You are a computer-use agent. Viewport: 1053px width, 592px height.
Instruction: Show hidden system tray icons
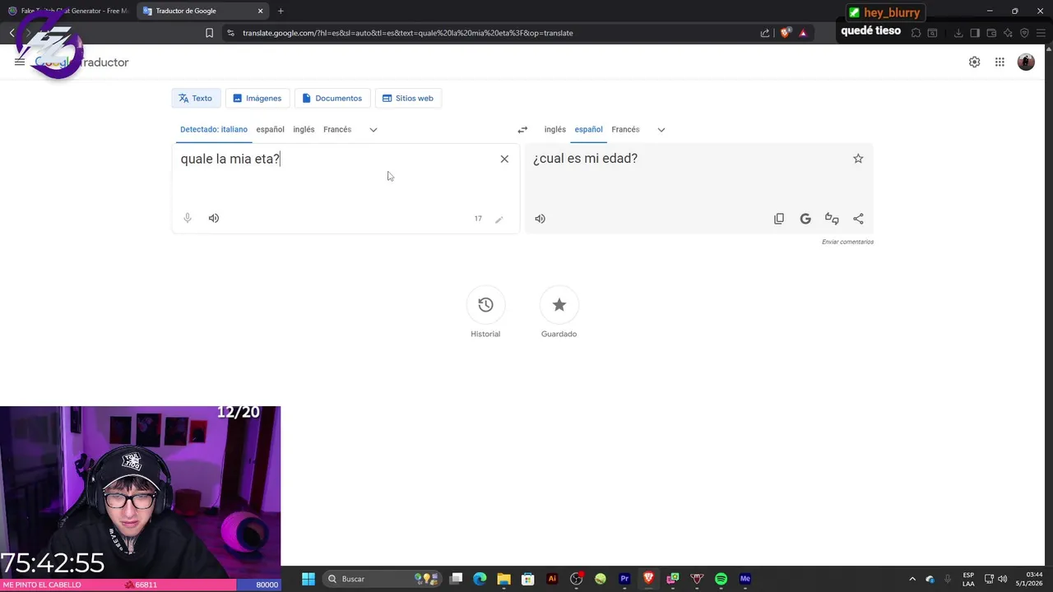tap(912, 579)
